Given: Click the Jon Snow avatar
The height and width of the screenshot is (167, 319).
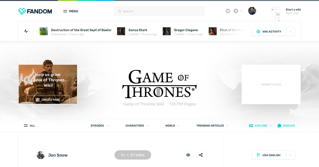Looking at the screenshot, I should 41,155.
